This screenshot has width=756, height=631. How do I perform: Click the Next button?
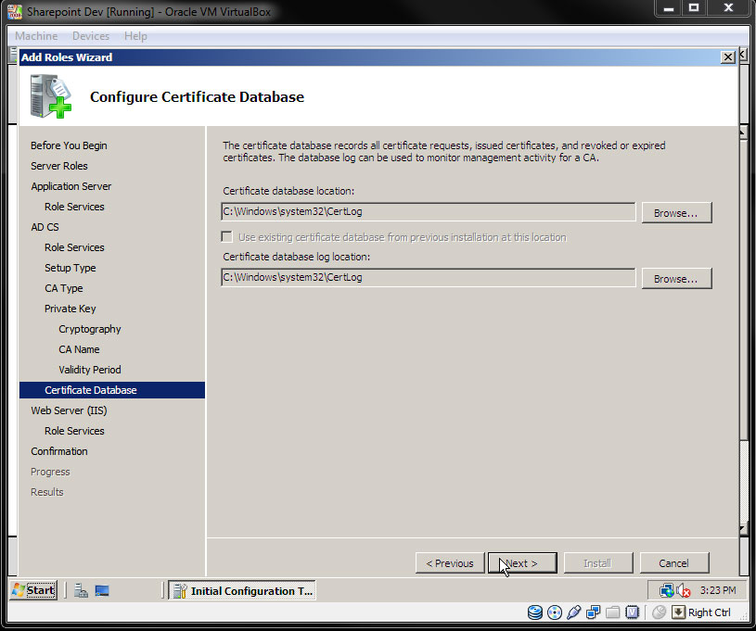(522, 563)
